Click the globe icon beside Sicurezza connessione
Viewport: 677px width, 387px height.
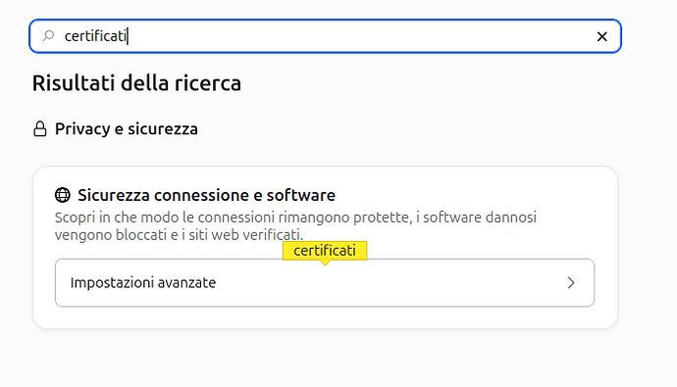63,195
